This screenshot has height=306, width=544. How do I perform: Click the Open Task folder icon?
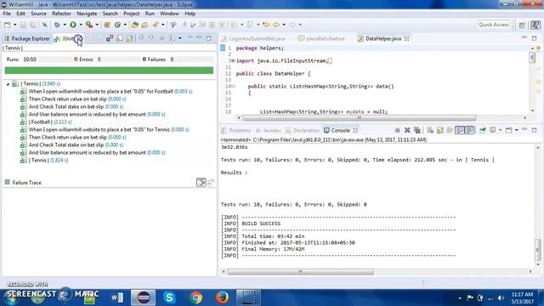pos(144,25)
